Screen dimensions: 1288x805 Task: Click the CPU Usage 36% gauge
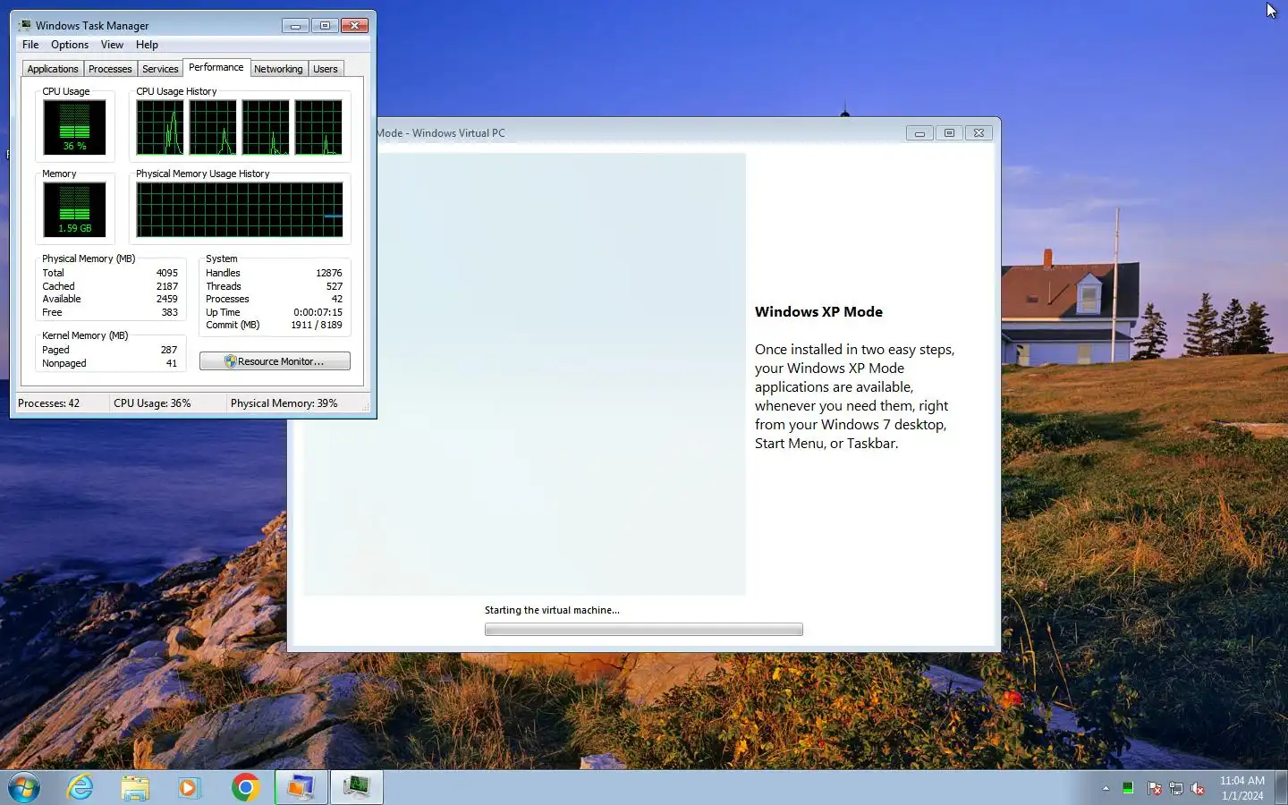point(74,127)
